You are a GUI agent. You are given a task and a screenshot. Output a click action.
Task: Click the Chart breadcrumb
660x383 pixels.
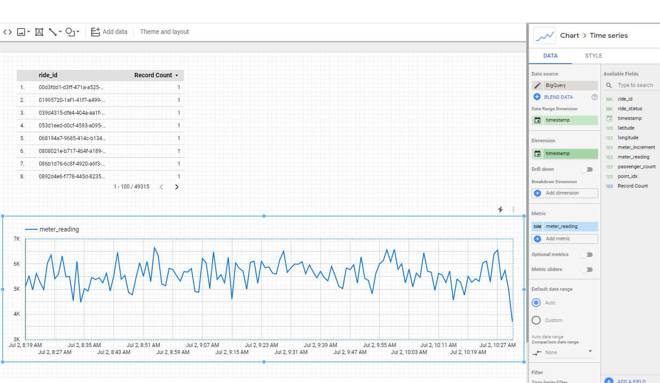(569, 36)
